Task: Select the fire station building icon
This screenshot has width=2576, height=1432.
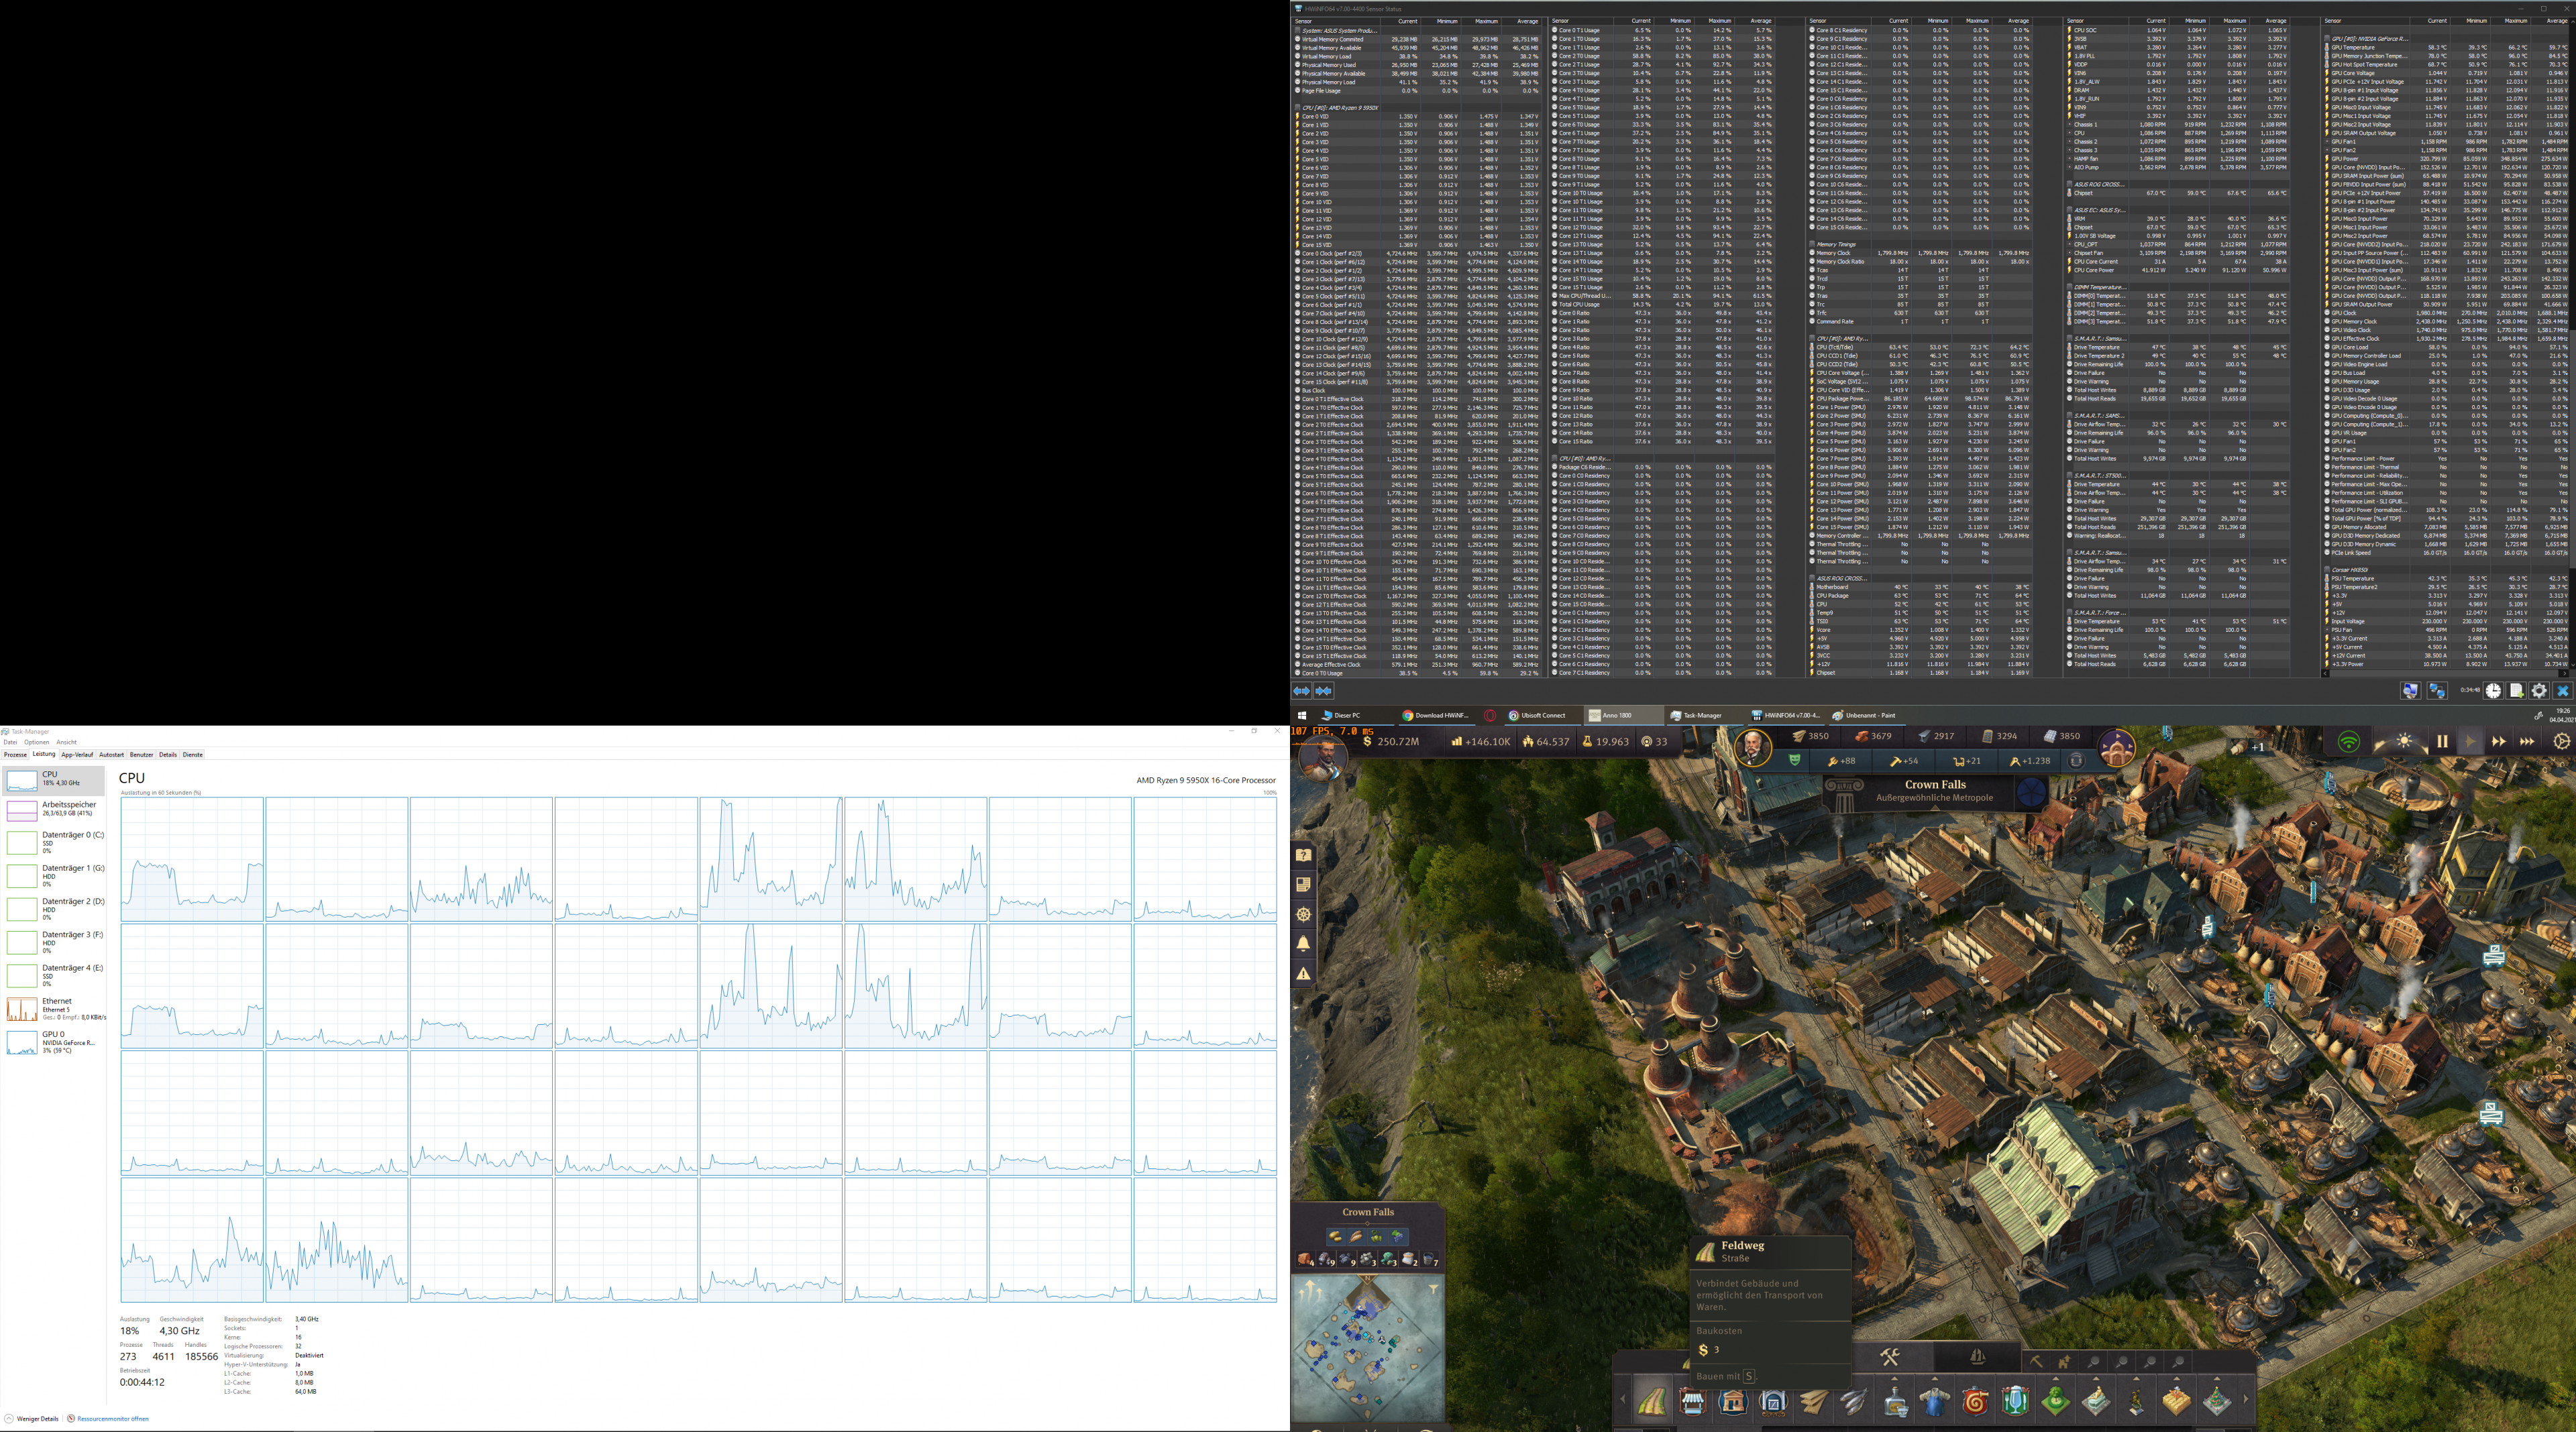Action: pyautogui.click(x=1975, y=1402)
